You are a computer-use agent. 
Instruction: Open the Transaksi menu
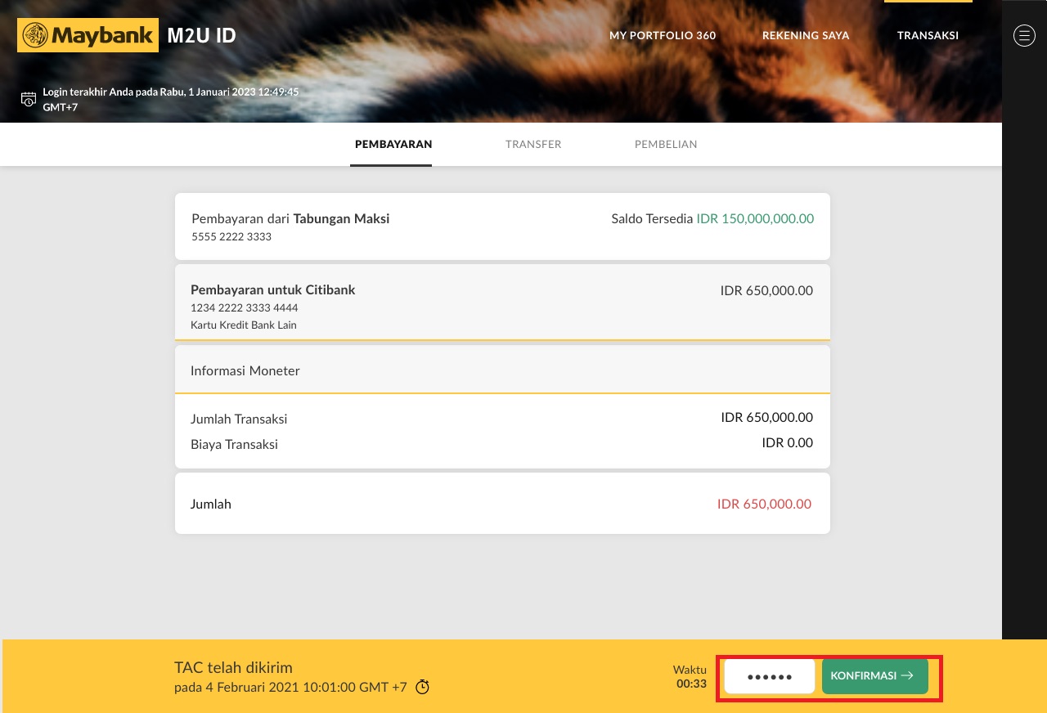[928, 36]
